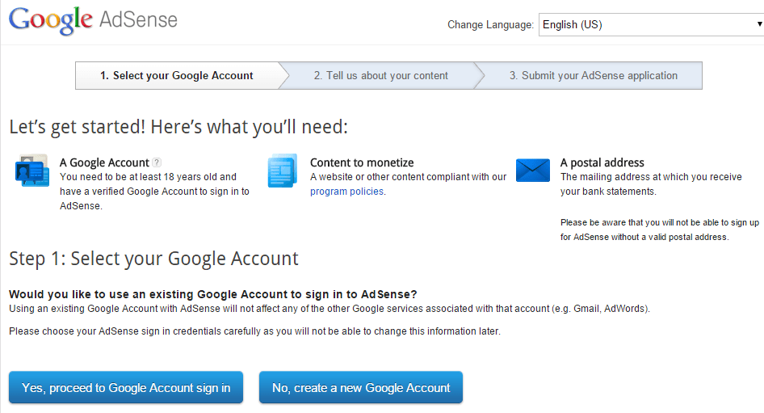This screenshot has width=764, height=413.
Task: Open the Change Language dropdown
Action: [651, 24]
